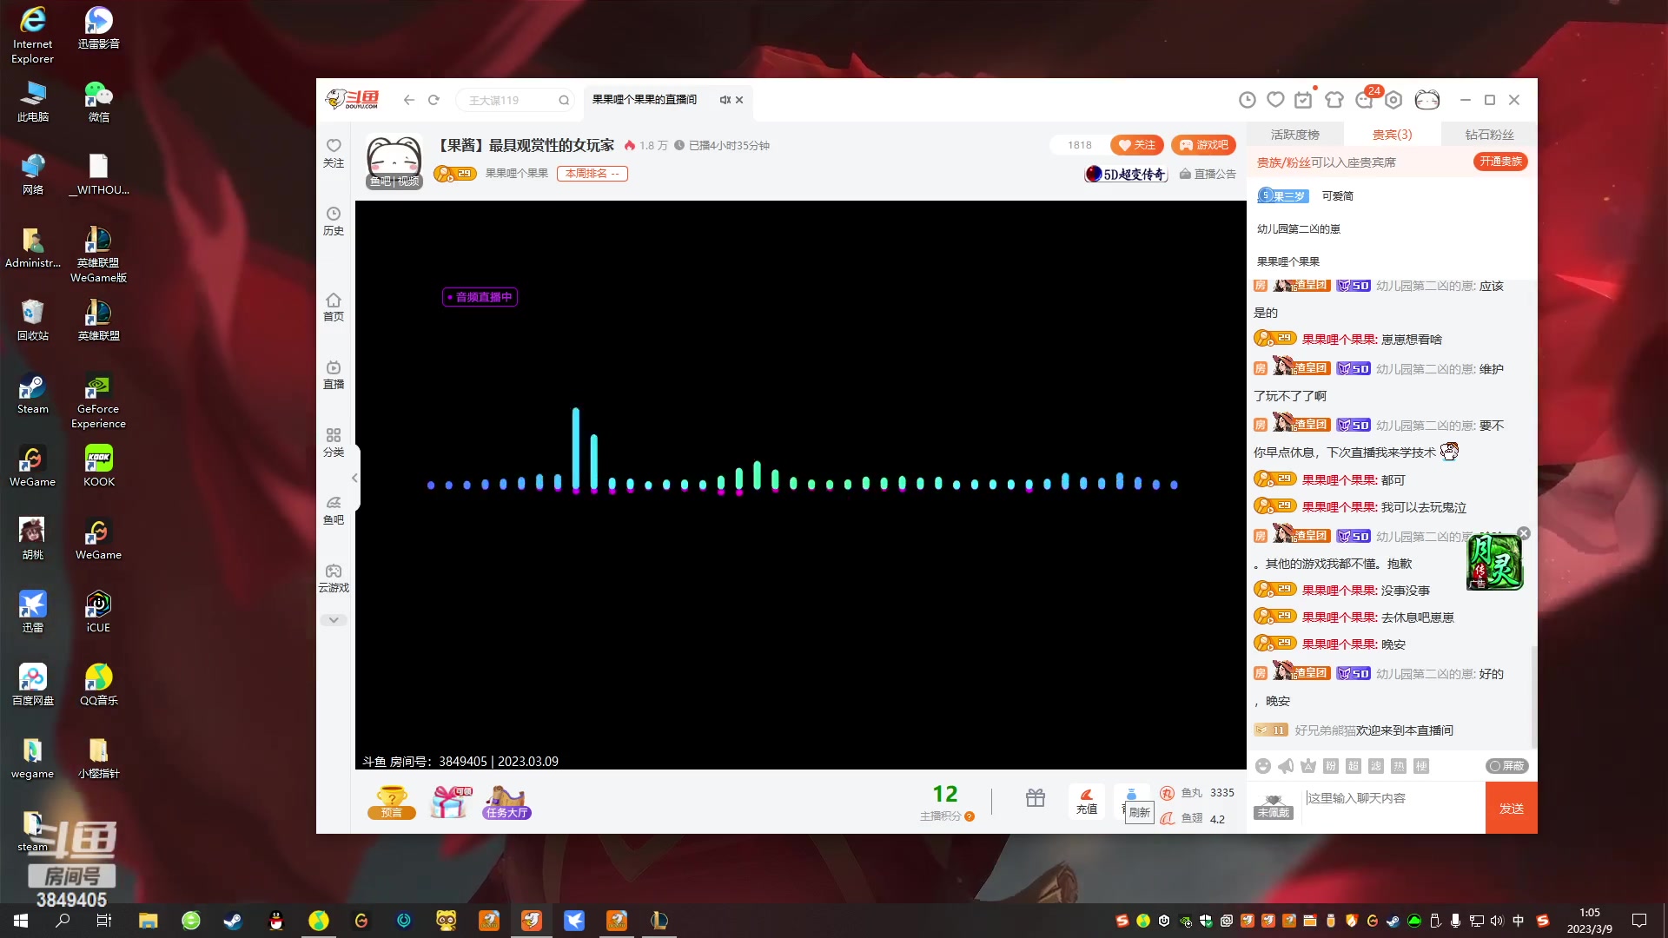Click the 关注 (Follow) button
The height and width of the screenshot is (938, 1668).
click(1137, 144)
